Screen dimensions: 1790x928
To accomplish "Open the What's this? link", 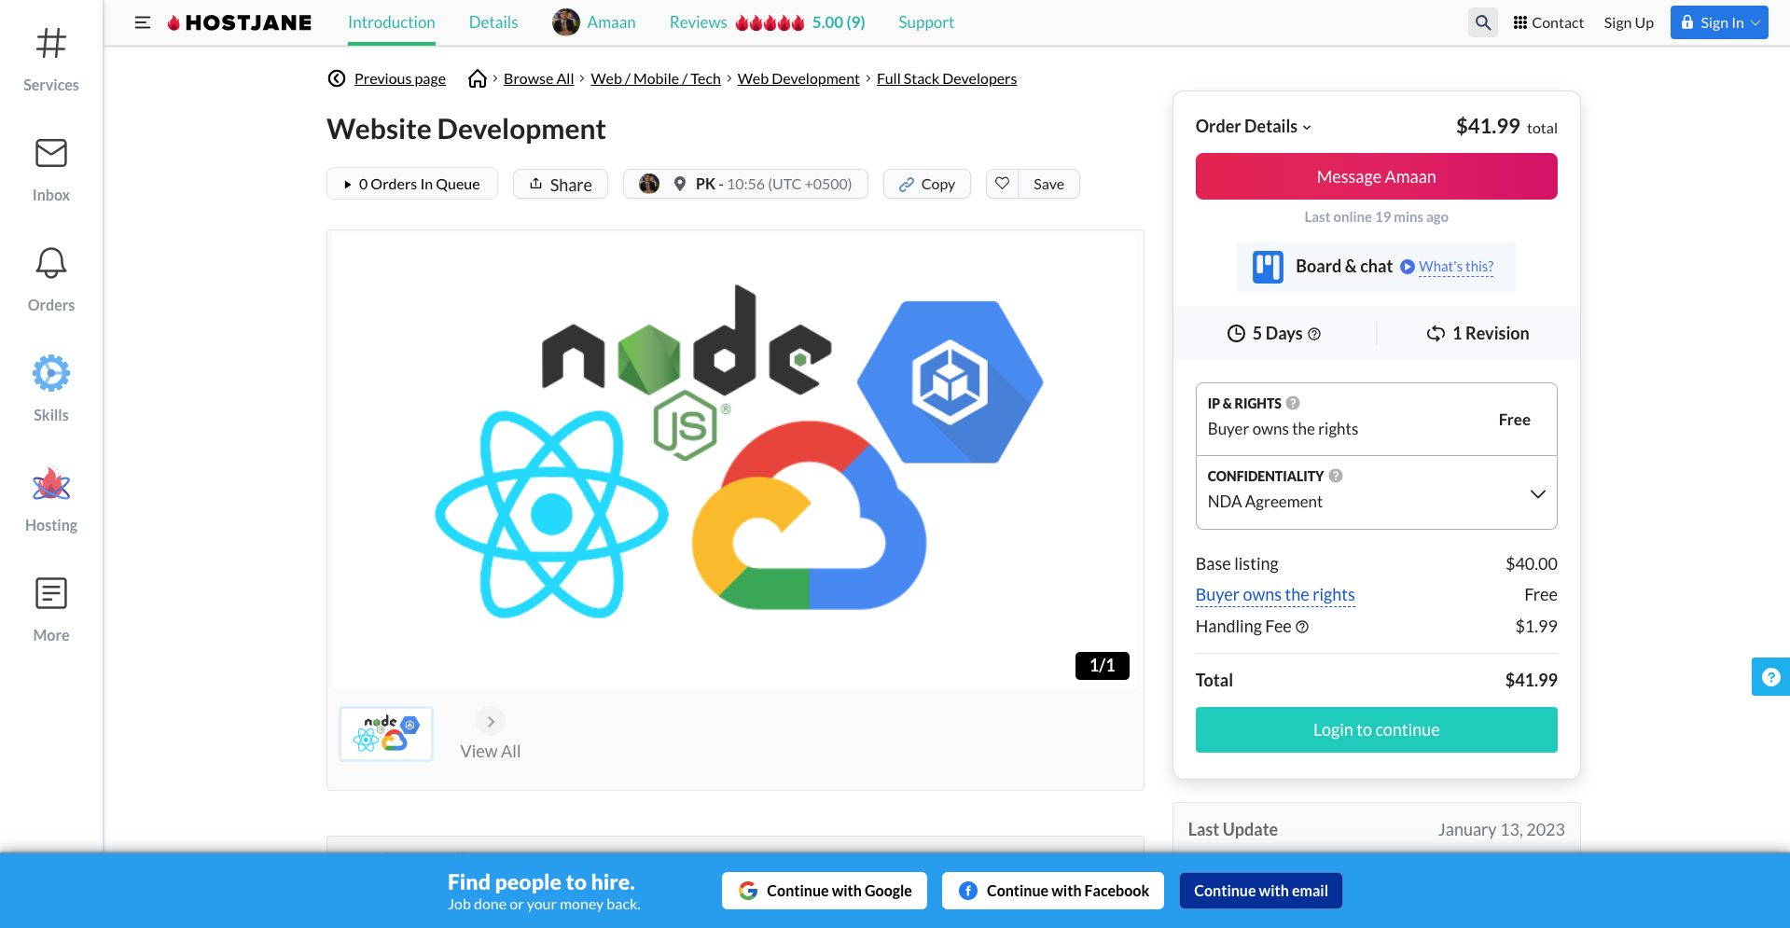I will (x=1456, y=267).
